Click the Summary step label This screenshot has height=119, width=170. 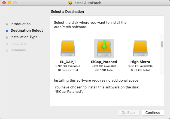18,50
